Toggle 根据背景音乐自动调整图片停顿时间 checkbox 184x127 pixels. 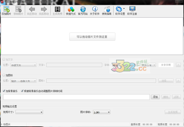(x=22, y=91)
